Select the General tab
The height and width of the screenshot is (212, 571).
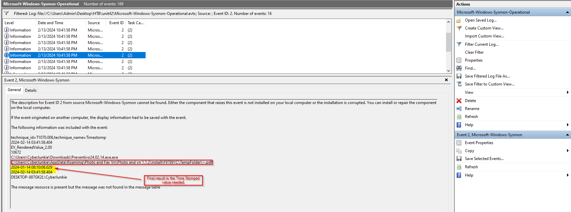click(14, 90)
